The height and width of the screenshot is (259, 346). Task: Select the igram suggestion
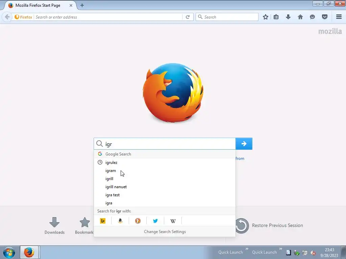(x=165, y=171)
